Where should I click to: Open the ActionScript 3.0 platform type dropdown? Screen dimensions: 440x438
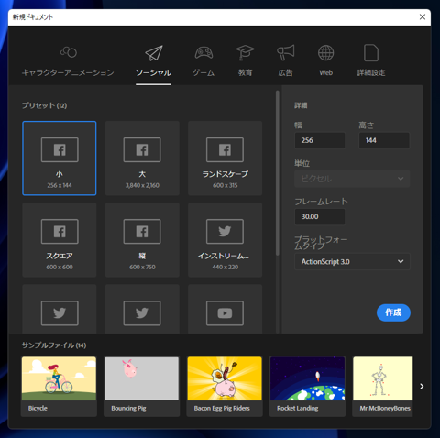[x=352, y=262]
